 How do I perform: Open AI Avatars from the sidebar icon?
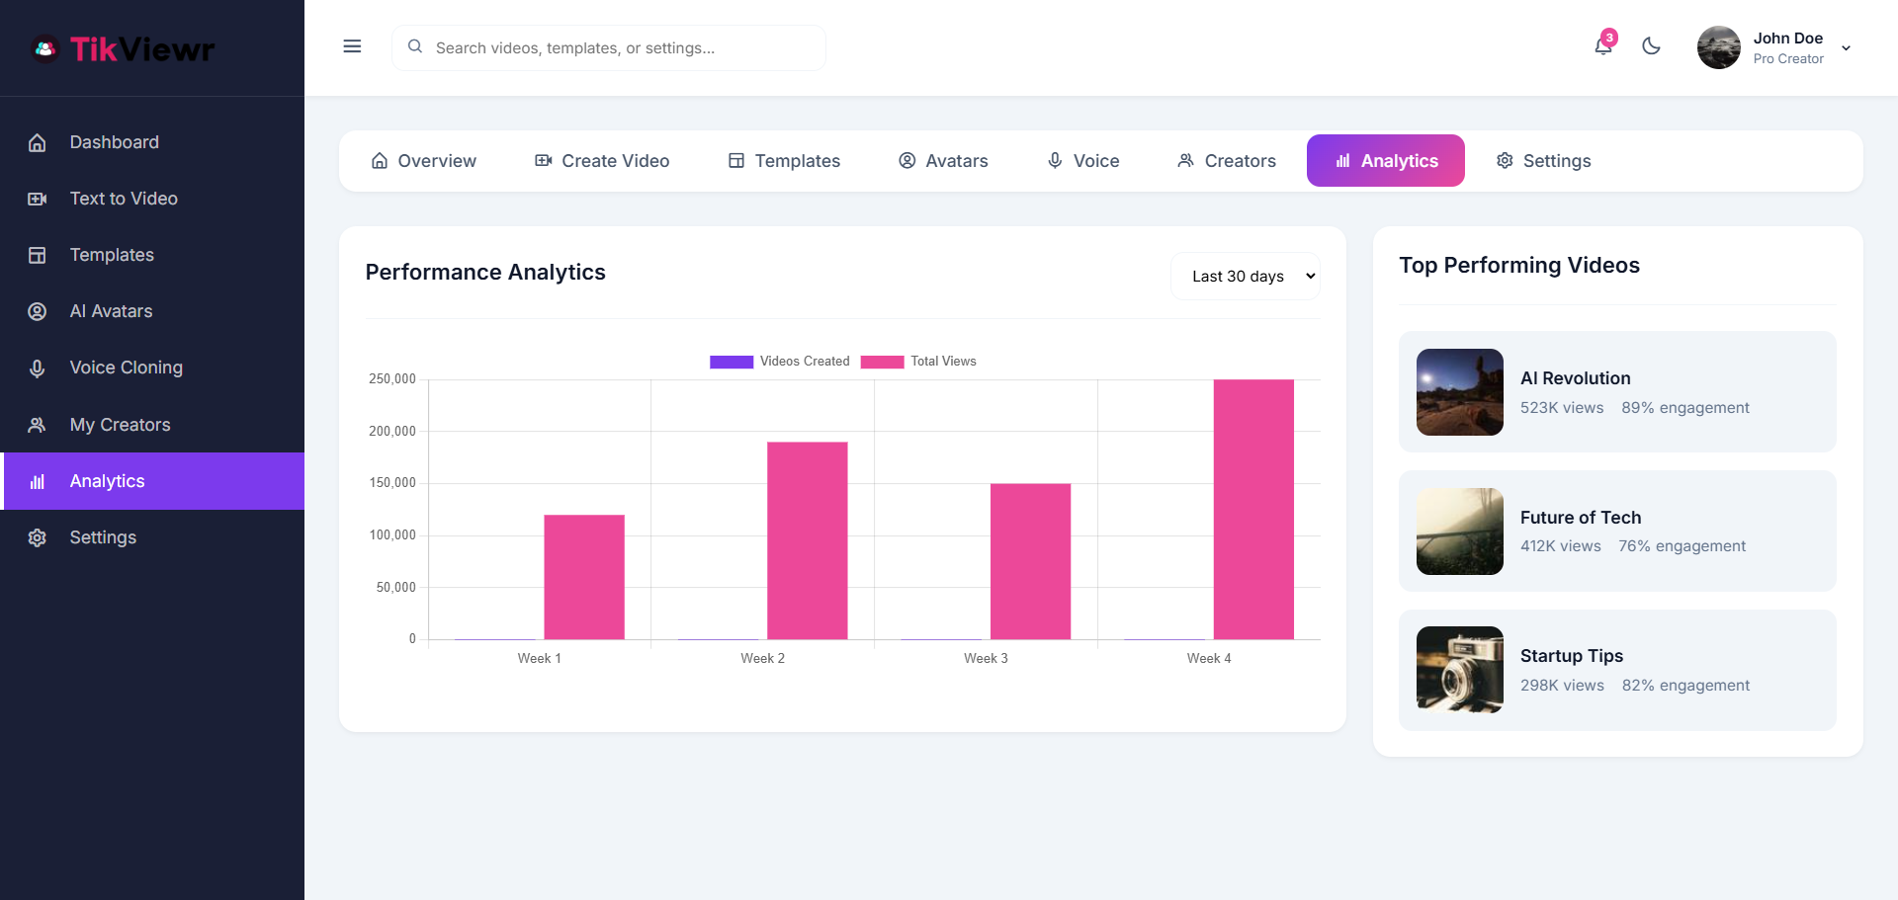(x=37, y=311)
